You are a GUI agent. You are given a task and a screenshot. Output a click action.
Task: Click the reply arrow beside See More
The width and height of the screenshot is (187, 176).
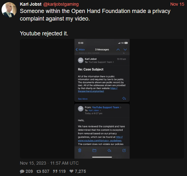124,98
